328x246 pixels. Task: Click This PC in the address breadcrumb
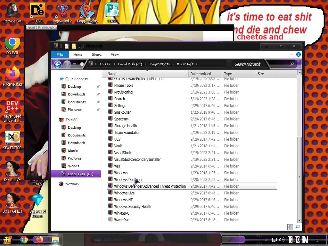click(x=105, y=64)
